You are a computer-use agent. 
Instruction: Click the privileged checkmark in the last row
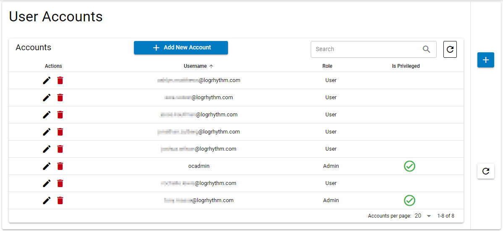(409, 200)
